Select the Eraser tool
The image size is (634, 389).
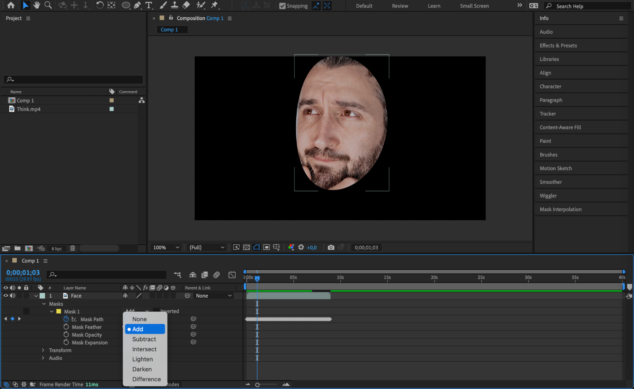[186, 5]
